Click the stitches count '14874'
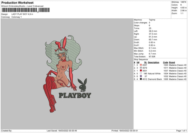The width and height of the screenshot is (188, 133). (183, 2)
